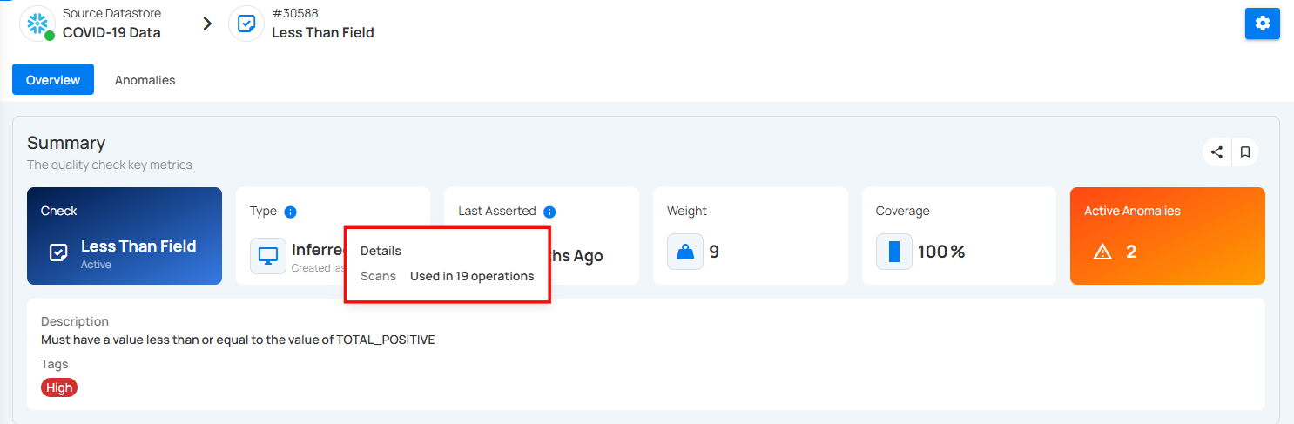Bookmark this check with bookmark icon
This screenshot has height=424, width=1294.
point(1245,152)
